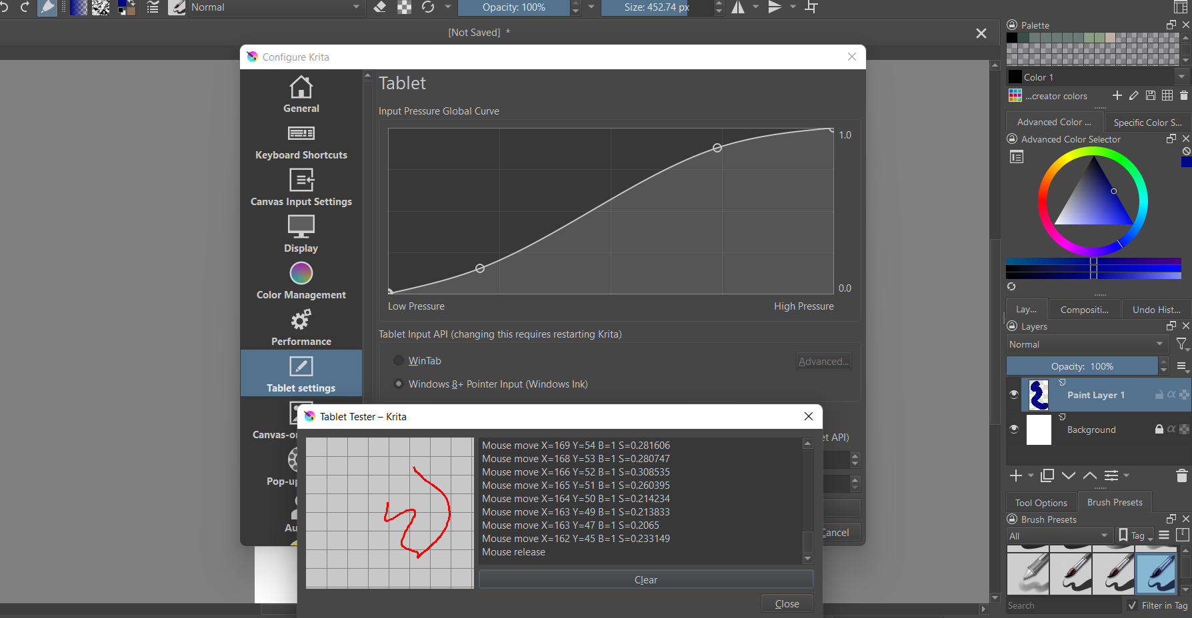This screenshot has width=1192, height=618.
Task: Click the layer Opacity slider
Action: (x=1082, y=366)
